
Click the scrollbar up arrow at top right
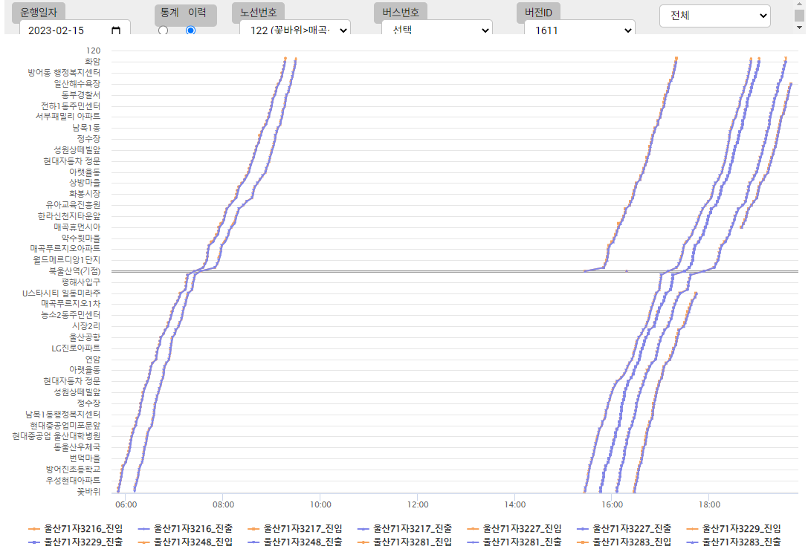799,4
